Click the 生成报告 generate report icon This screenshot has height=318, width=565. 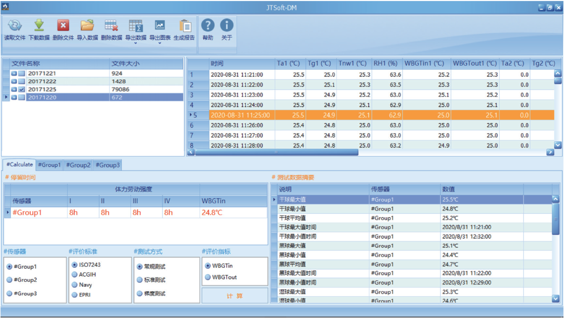pyautogui.click(x=185, y=26)
